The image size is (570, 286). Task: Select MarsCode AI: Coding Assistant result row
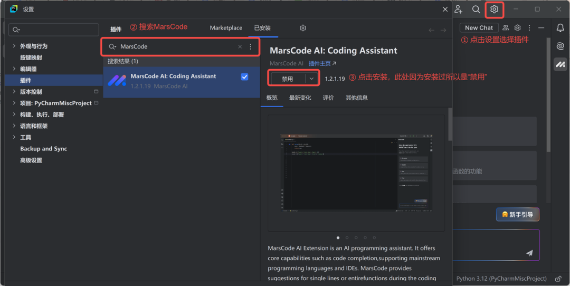click(x=182, y=82)
